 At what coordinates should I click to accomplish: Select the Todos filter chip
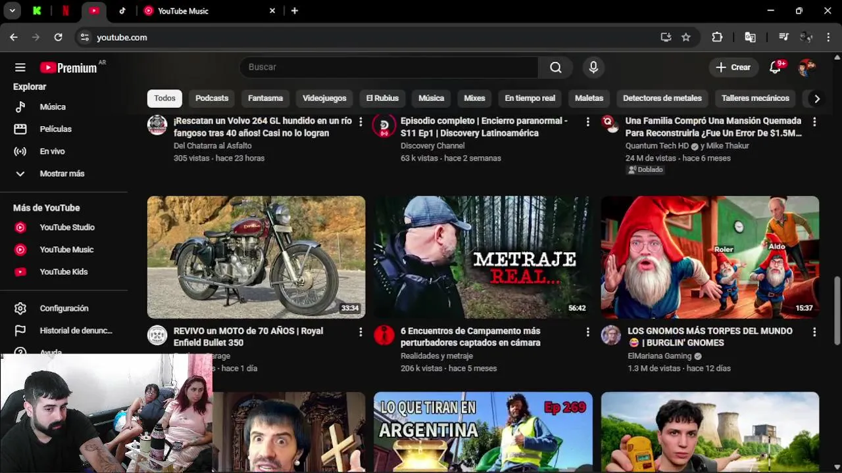click(164, 98)
